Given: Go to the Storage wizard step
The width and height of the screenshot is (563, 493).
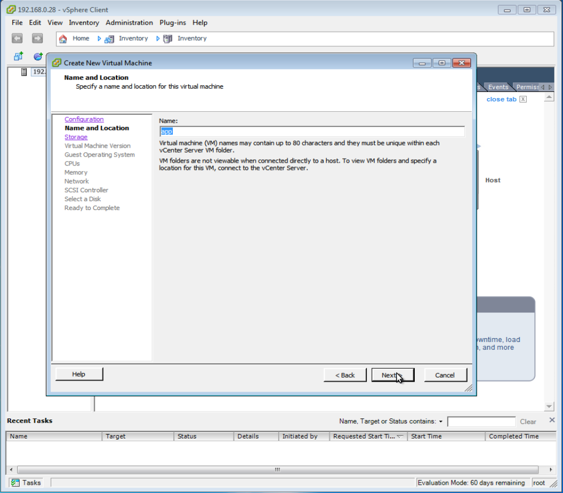Looking at the screenshot, I should pyautogui.click(x=76, y=136).
